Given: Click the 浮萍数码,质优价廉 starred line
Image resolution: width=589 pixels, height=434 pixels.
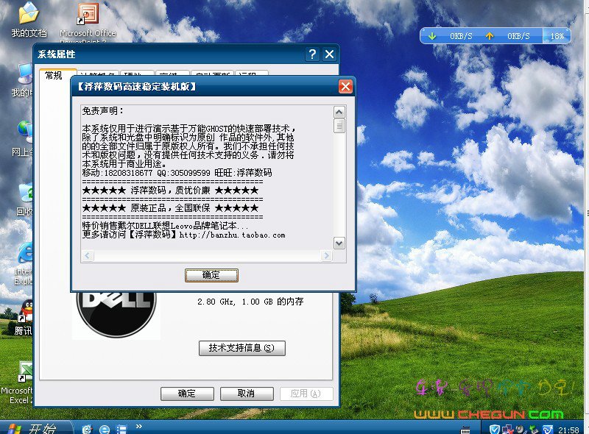Looking at the screenshot, I should [x=171, y=191].
